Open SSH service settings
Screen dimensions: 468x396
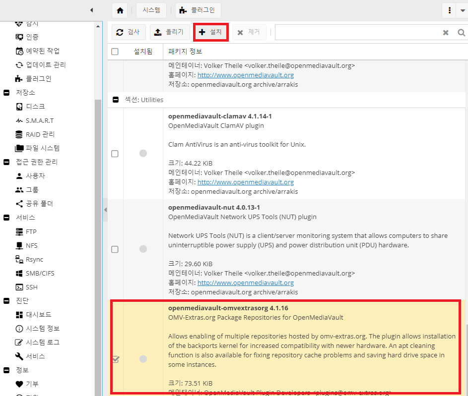27,287
